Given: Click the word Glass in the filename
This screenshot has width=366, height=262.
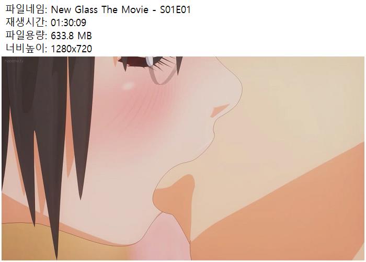Looking at the screenshot, I should click(x=86, y=10).
